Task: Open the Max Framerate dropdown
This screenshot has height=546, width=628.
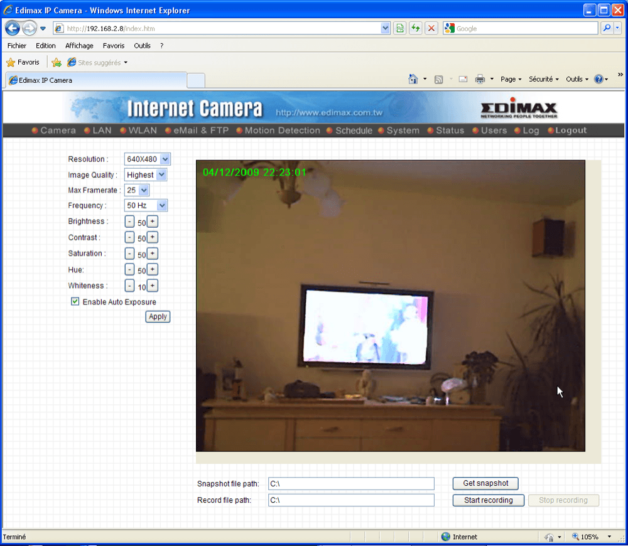Action: (x=137, y=190)
